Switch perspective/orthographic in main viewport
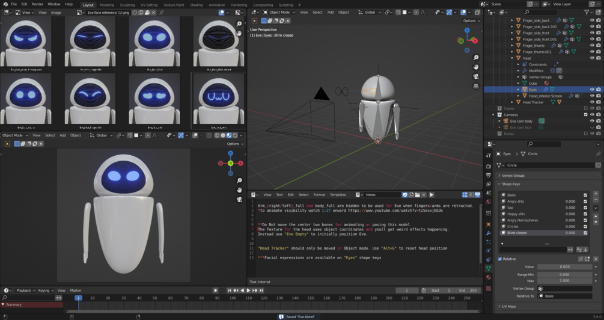The image size is (604, 320). pyautogui.click(x=476, y=86)
